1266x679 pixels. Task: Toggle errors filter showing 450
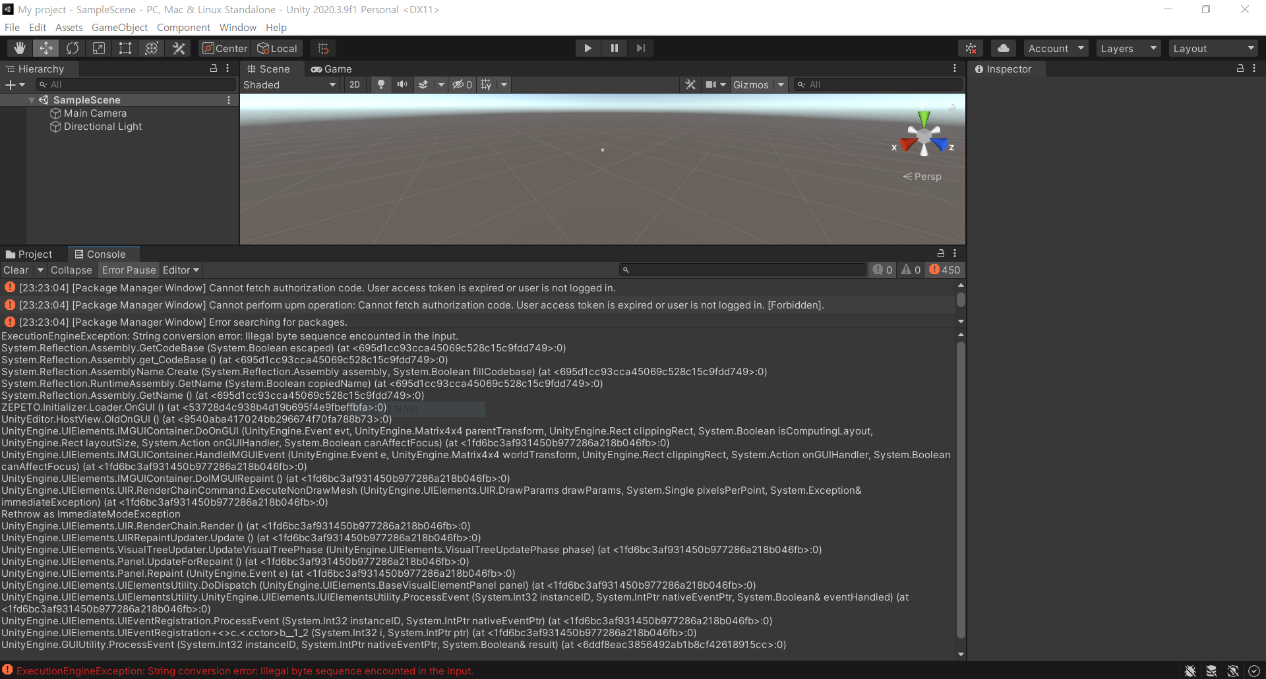click(x=945, y=270)
